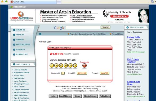Open Lotto Analysis link
The width and height of the screenshot is (156, 101).
pyautogui.click(x=20, y=81)
